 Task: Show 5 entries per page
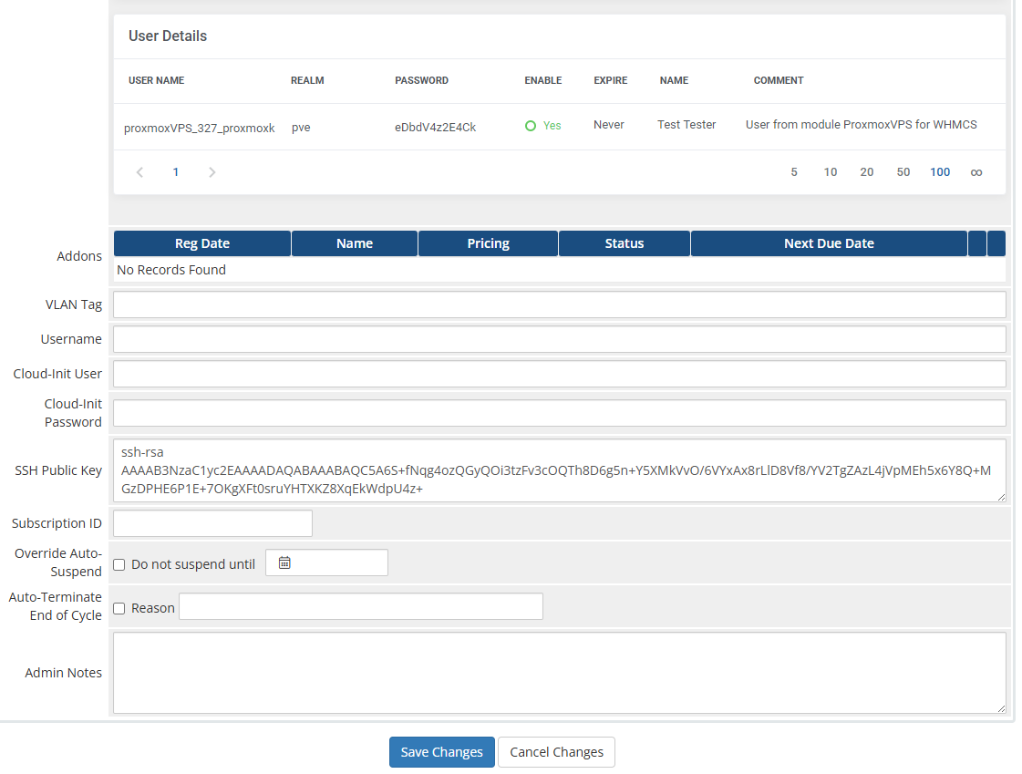794,172
